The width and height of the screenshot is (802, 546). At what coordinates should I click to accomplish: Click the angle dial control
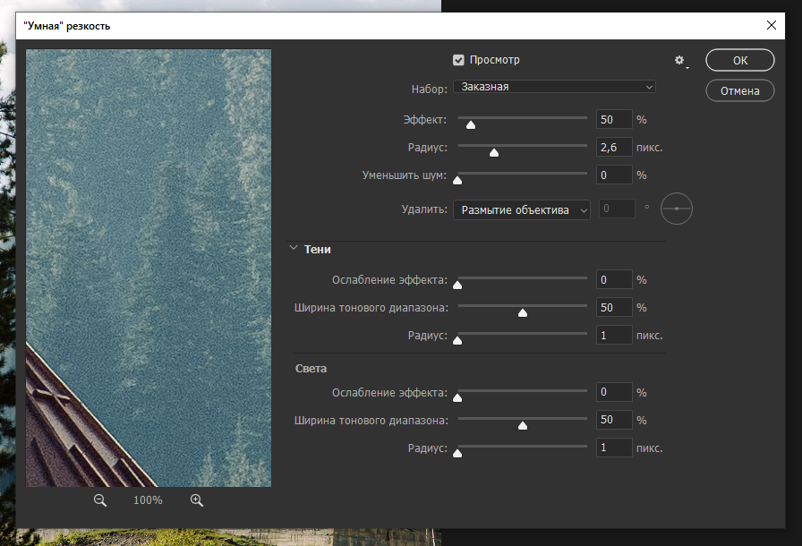pyautogui.click(x=676, y=209)
